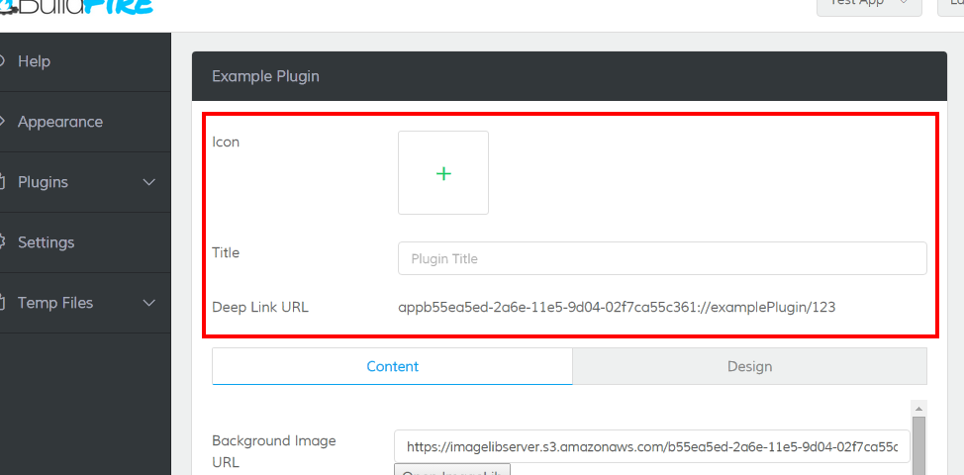Expand the Plugins chevron
The height and width of the screenshot is (475, 964).
[x=148, y=182]
